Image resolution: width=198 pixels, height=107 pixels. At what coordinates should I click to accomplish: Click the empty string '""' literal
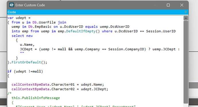click(22, 53)
